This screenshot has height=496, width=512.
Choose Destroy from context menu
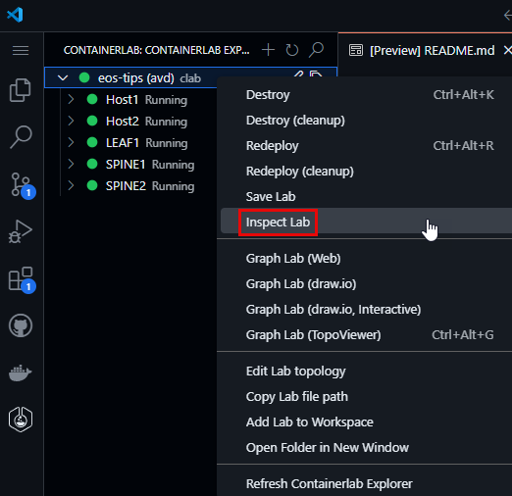(x=366, y=95)
